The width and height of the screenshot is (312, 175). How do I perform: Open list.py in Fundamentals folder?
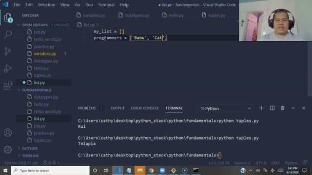tap(39, 119)
